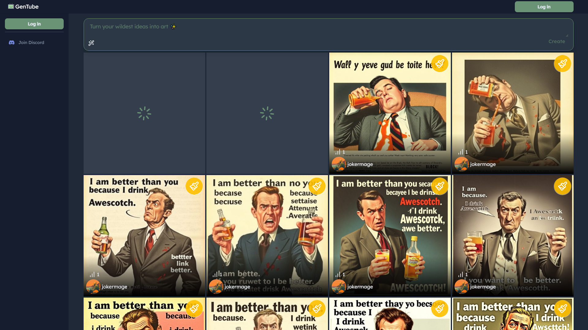Click the magic wand enhance-prompt icon
This screenshot has height=330, width=588.
point(91,43)
